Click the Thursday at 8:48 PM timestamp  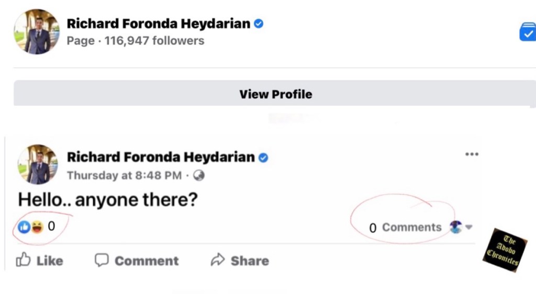(x=124, y=176)
